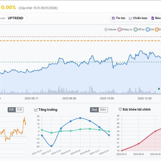Toggle the Hỗ trợ support legend

136,30
